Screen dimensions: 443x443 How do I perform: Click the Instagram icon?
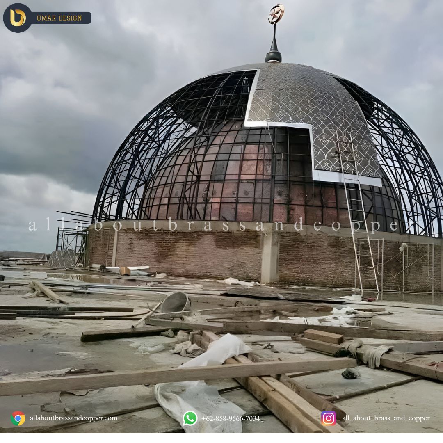(328, 418)
